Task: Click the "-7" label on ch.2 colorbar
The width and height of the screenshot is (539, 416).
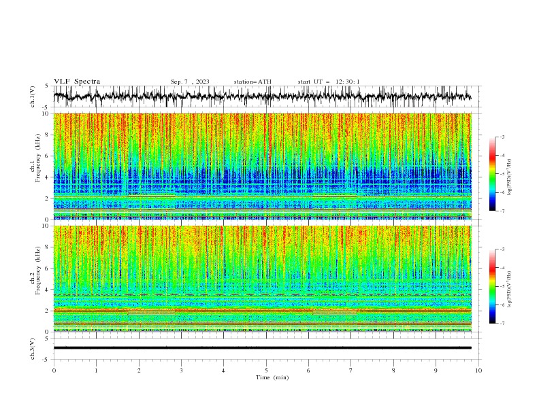Action: (502, 323)
